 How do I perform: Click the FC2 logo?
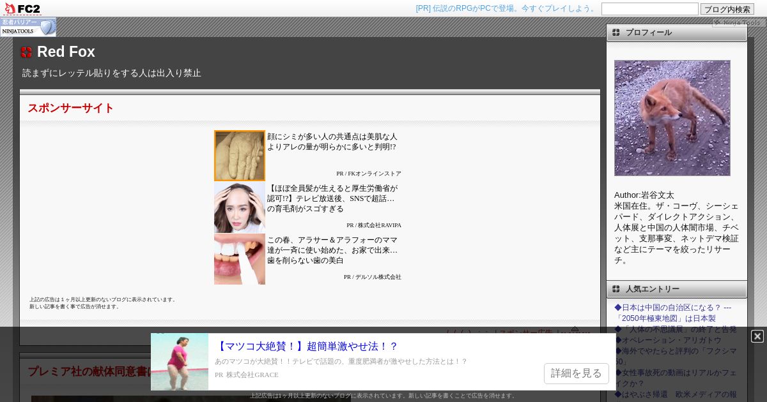pyautogui.click(x=22, y=8)
